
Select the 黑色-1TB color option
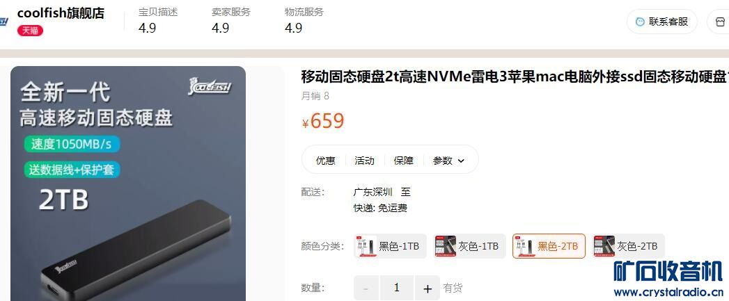click(x=391, y=245)
